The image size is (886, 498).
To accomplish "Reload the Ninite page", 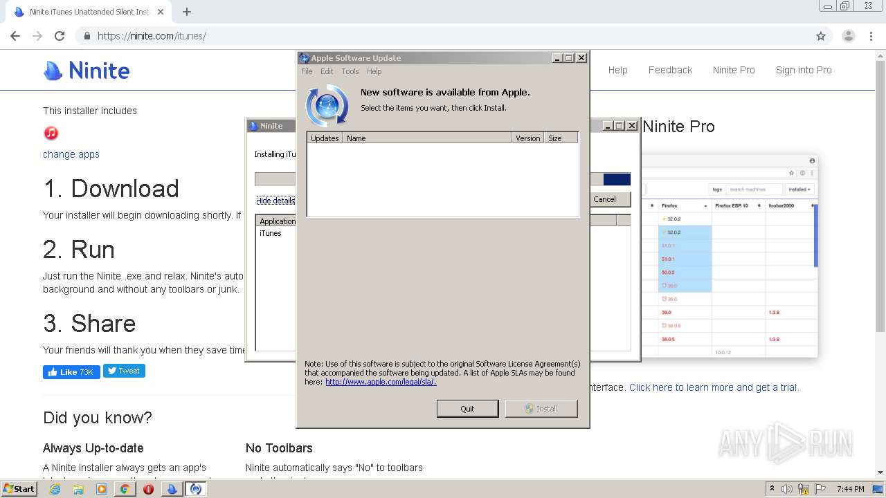I will pos(60,36).
